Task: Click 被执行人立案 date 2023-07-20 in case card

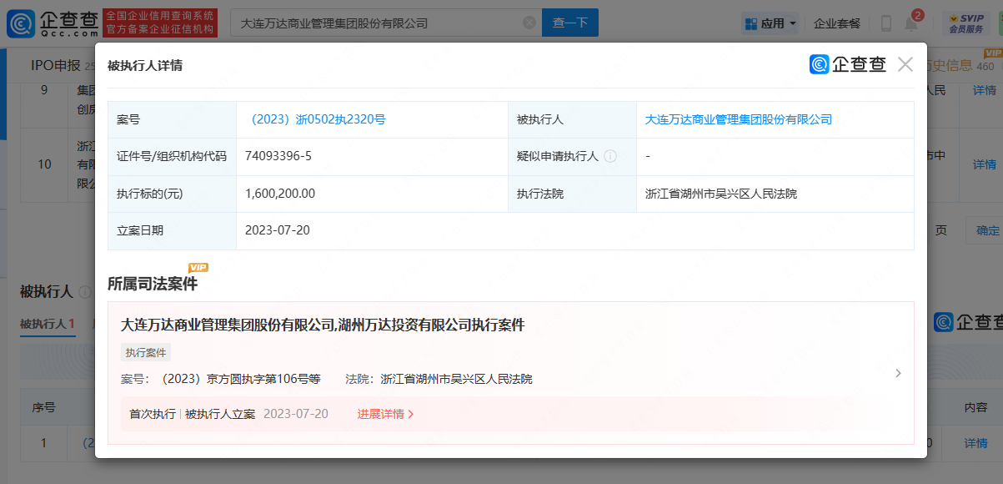Action: point(296,414)
